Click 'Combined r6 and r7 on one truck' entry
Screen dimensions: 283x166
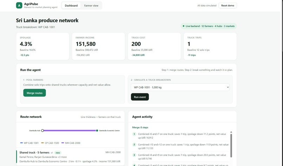click(182, 136)
